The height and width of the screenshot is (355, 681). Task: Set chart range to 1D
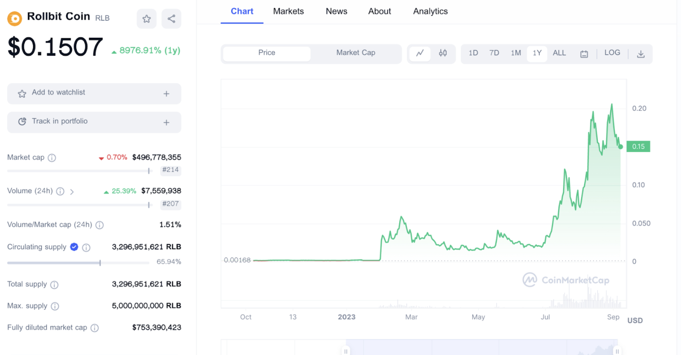(473, 53)
